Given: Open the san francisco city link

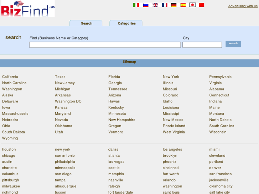Looking at the screenshot, I should (220, 174).
